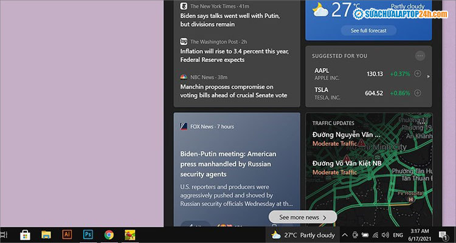Viewport: 456px width, 243px height.
Task: Click the TSLA price 604.52
Action: 374,94
